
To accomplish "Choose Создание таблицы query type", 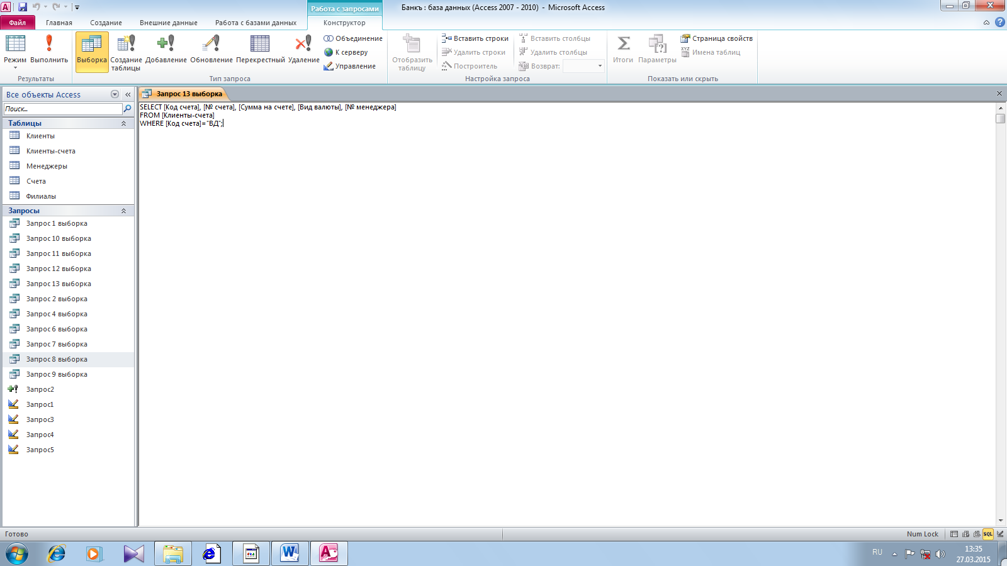I will pos(126,53).
